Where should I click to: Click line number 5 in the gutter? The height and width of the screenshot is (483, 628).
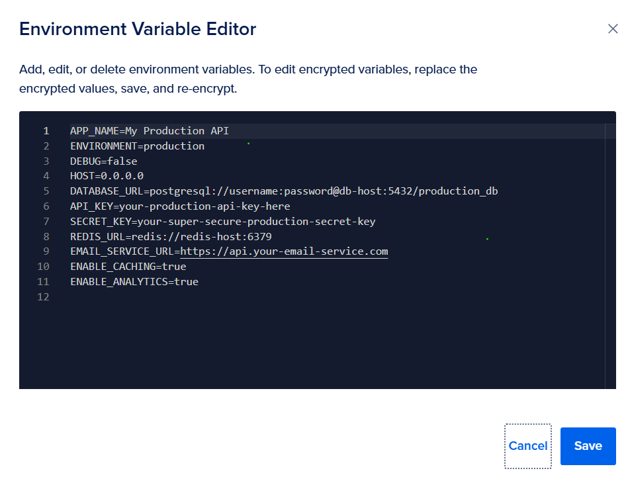click(46, 191)
